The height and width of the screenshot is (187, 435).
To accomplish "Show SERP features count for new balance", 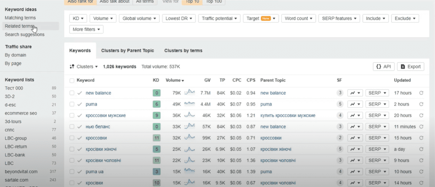I will click(340, 93).
